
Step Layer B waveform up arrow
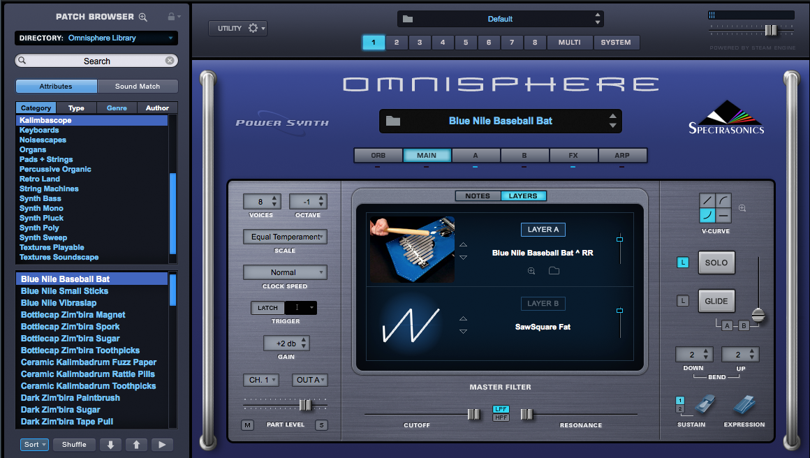464,318
